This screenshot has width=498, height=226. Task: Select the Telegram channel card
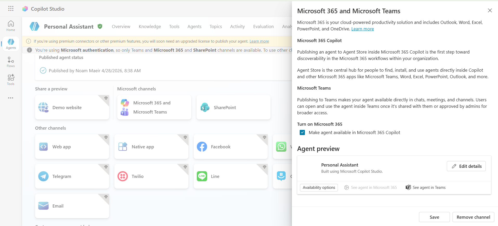point(72,176)
